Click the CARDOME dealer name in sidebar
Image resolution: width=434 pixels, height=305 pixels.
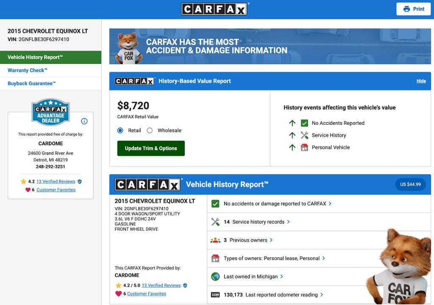click(x=51, y=144)
